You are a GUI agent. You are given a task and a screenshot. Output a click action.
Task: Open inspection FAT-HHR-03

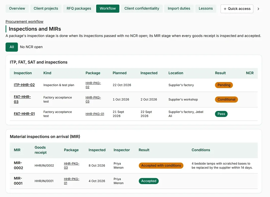point(22,99)
